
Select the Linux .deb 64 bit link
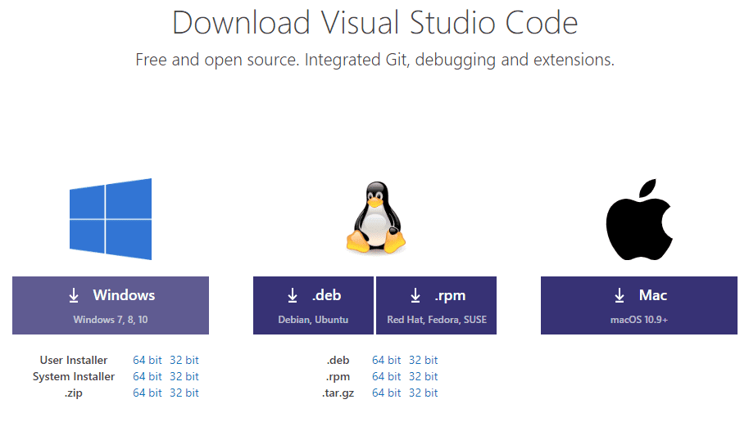click(386, 360)
